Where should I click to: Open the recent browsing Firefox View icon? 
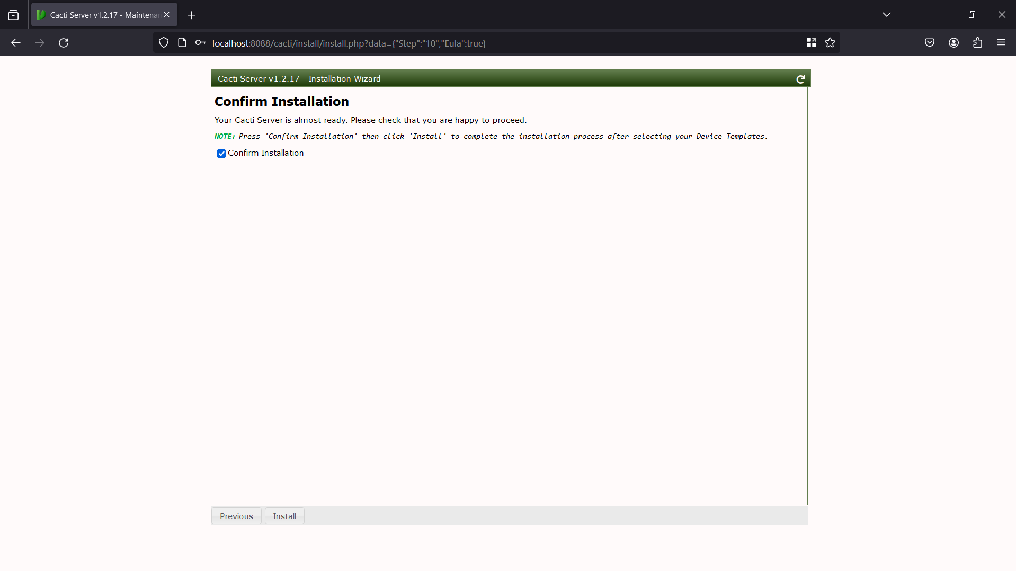click(13, 15)
